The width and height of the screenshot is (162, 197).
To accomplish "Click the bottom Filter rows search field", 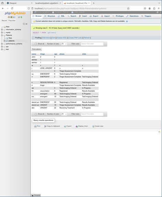I will [x=92, y=114].
